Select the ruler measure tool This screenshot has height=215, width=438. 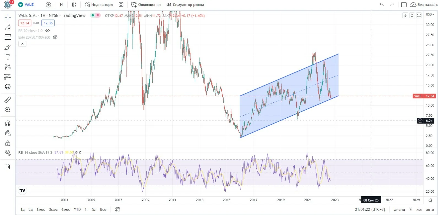click(8, 100)
